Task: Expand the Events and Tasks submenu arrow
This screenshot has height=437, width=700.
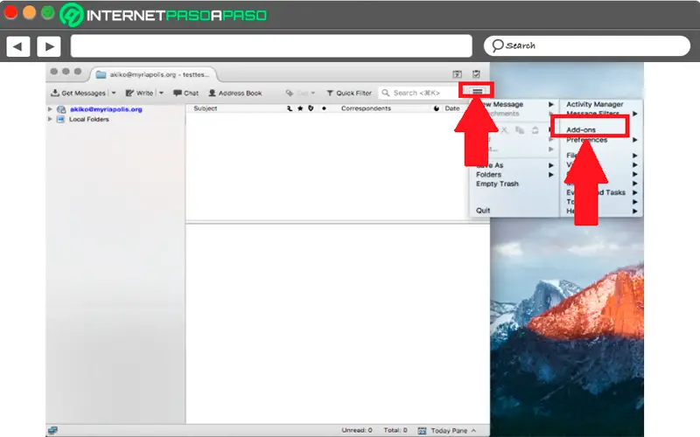Action: point(634,192)
